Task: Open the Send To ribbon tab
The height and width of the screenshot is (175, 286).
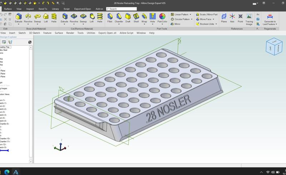Action: [x=43, y=9]
